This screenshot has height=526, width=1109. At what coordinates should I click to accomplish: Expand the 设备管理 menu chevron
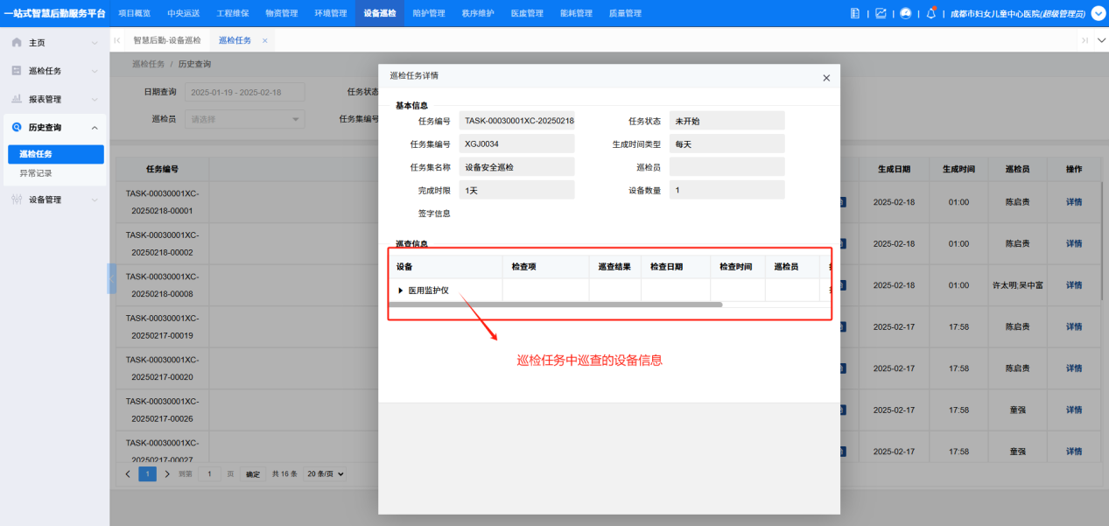(95, 200)
